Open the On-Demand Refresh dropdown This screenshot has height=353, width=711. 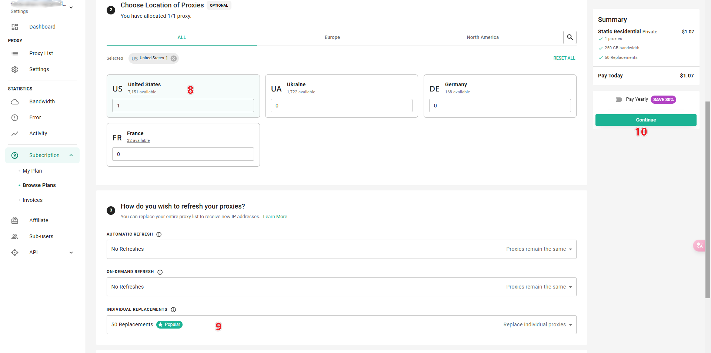click(x=341, y=287)
